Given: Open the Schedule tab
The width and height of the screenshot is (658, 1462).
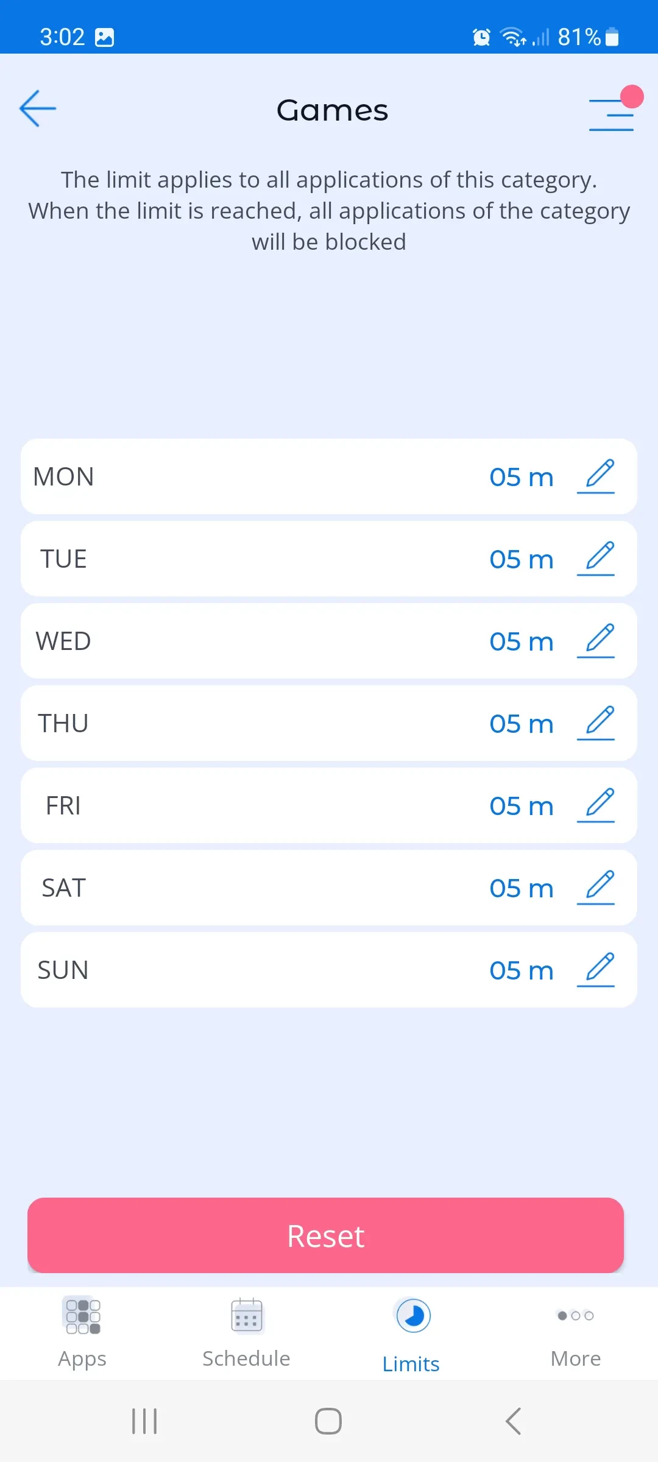Looking at the screenshot, I should click(247, 1333).
